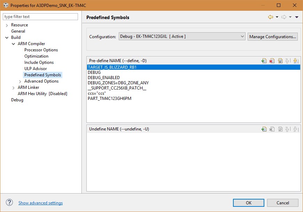Expand the ARM Linker node
The width and height of the screenshot is (303, 212).
pos(14,87)
